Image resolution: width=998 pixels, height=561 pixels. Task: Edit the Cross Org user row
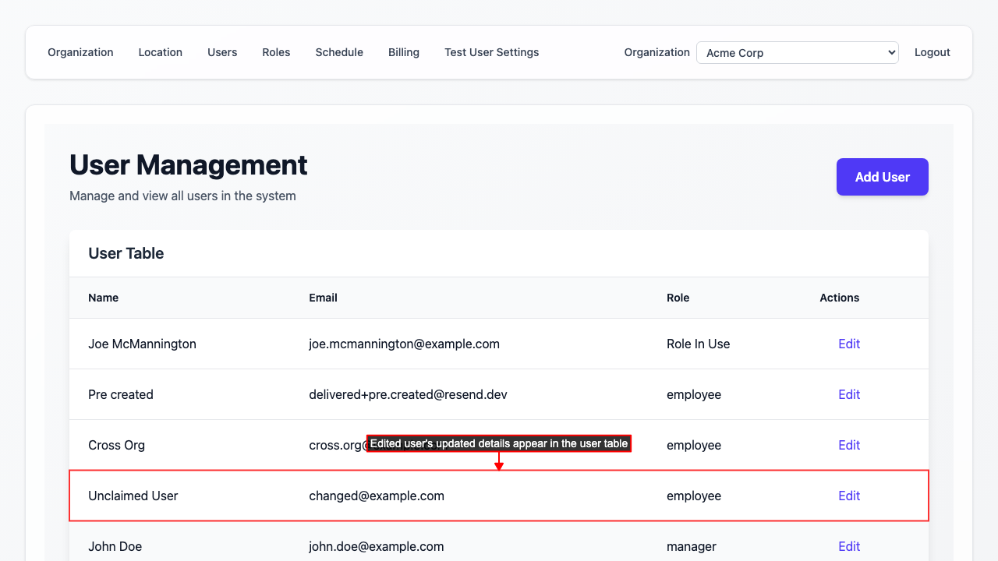point(848,445)
